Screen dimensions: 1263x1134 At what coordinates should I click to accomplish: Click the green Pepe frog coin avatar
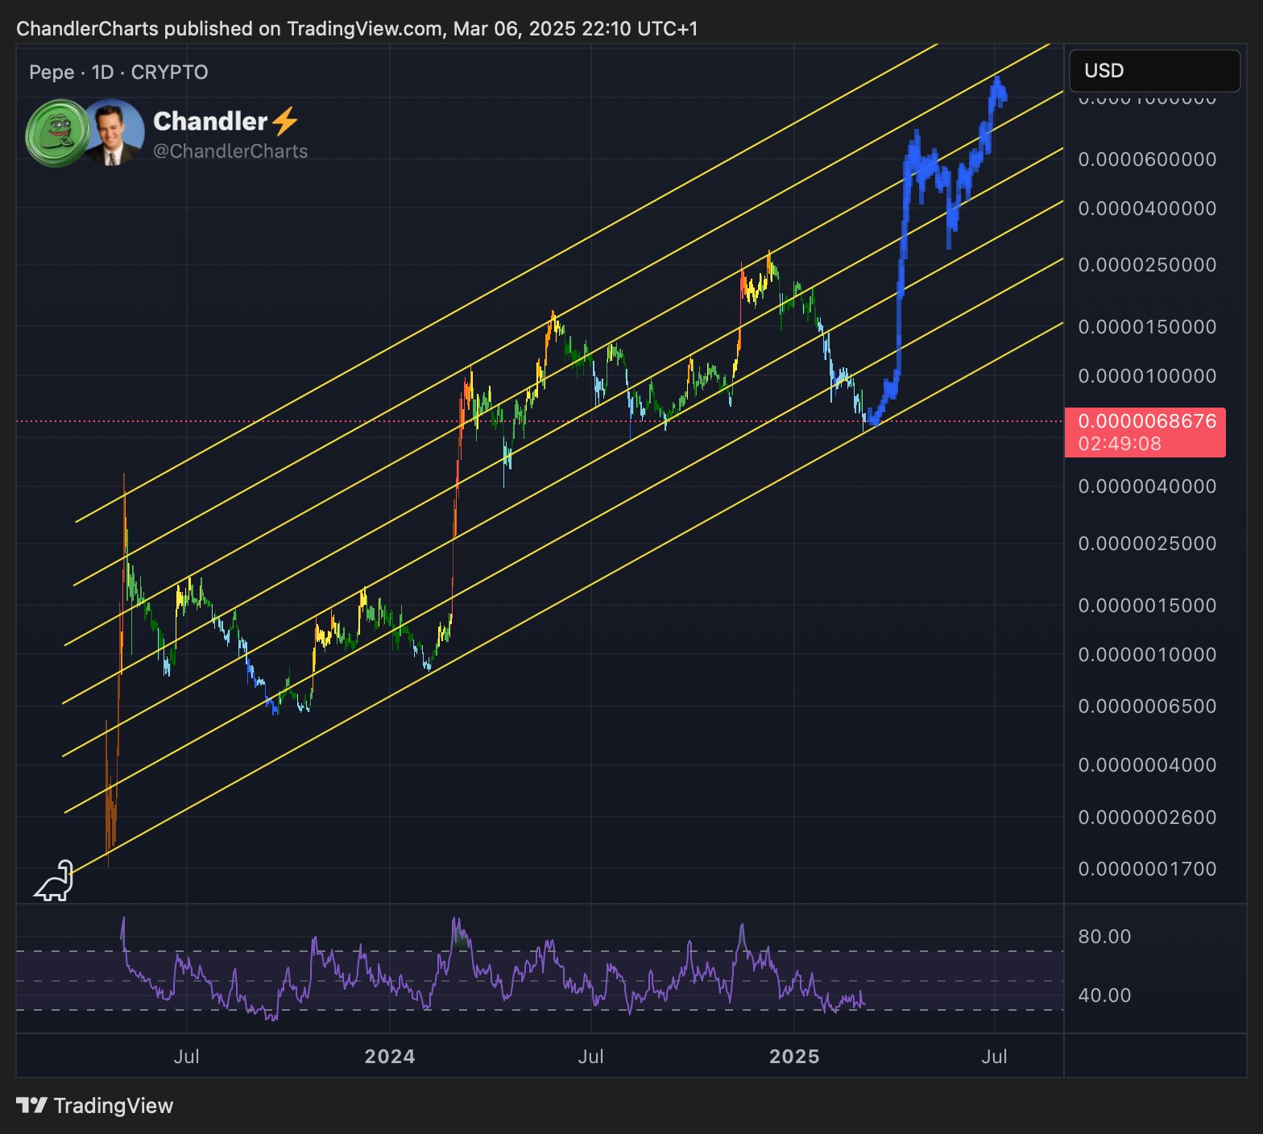(x=57, y=133)
